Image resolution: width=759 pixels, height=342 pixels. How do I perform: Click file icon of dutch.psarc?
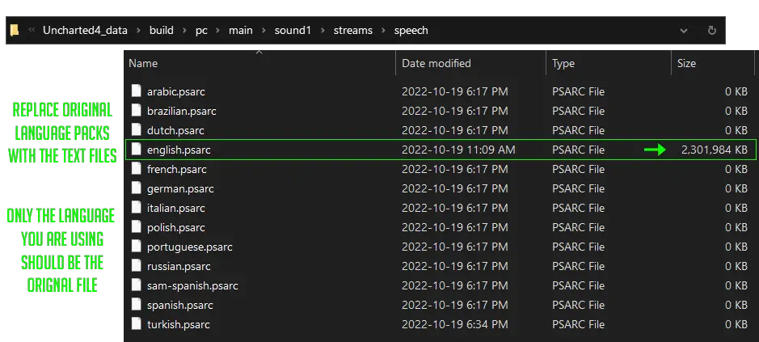(137, 130)
